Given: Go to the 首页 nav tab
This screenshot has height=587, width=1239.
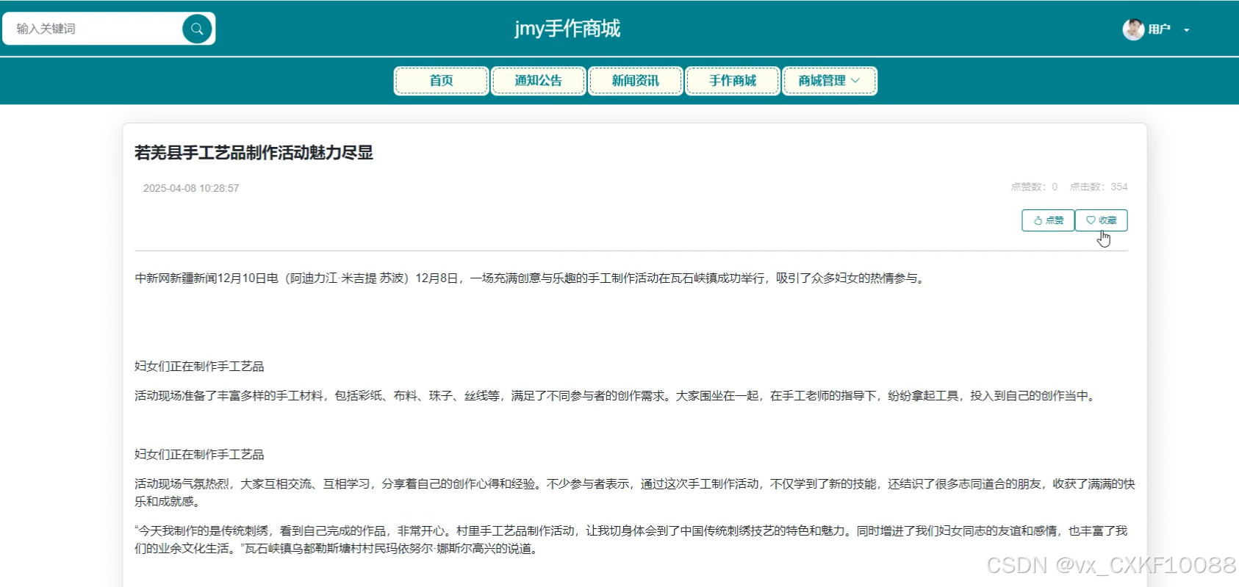Looking at the screenshot, I should coord(441,81).
